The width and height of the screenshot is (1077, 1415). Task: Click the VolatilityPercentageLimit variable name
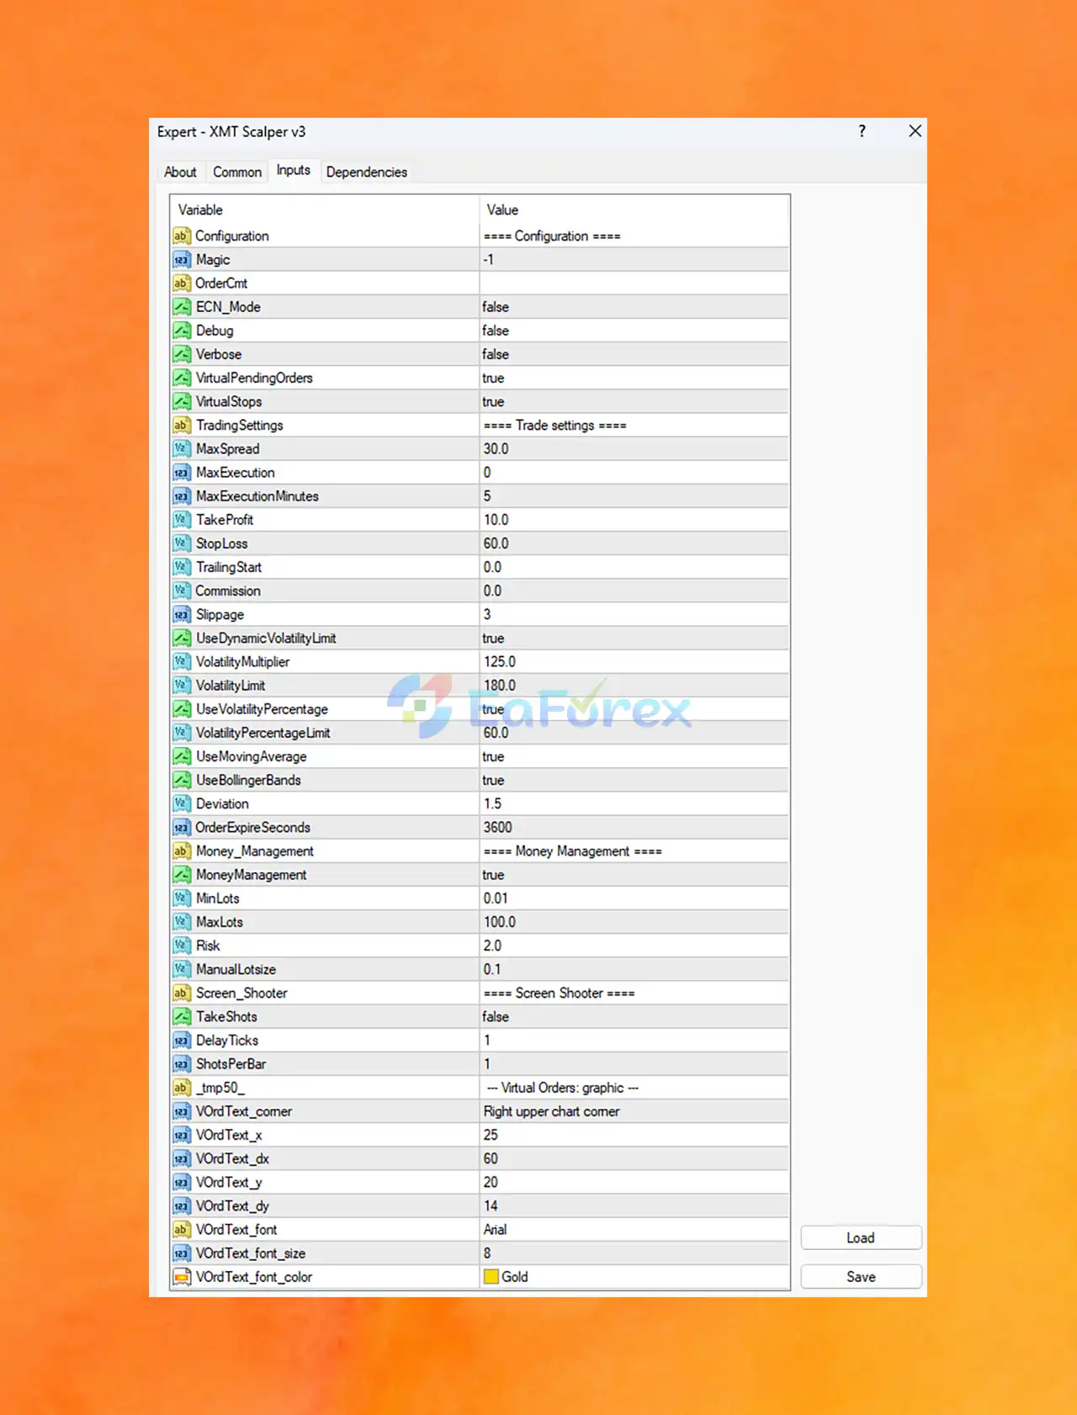[263, 733]
